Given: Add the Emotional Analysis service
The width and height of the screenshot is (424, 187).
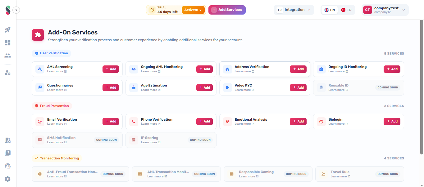Looking at the screenshot, I should [298, 122].
